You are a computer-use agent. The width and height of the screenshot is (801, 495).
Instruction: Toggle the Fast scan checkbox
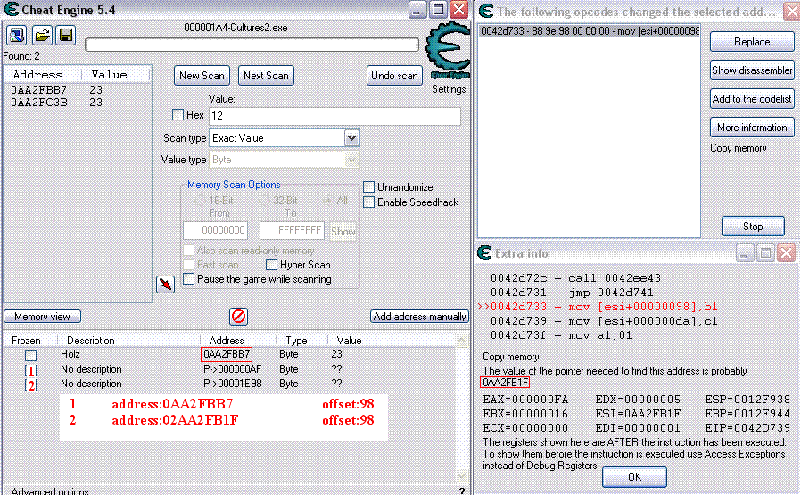pos(189,265)
